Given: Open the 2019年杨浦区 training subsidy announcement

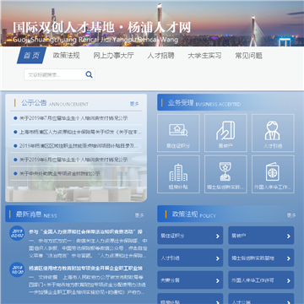Looking at the screenshot, I should click(79, 146).
